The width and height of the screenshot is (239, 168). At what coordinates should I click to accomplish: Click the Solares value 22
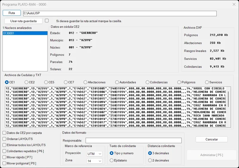tap(71, 69)
